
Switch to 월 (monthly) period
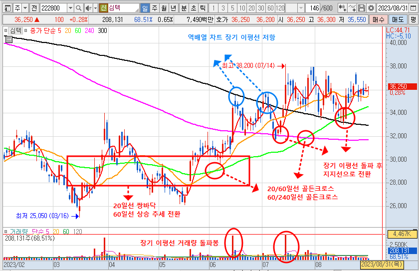pyautogui.click(x=164, y=8)
